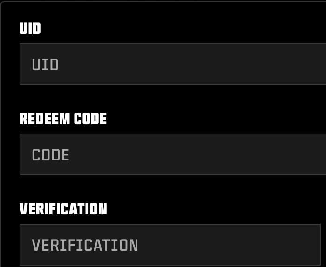The width and height of the screenshot is (326, 267).
Task: Click the UID heading label
Action: coord(30,29)
